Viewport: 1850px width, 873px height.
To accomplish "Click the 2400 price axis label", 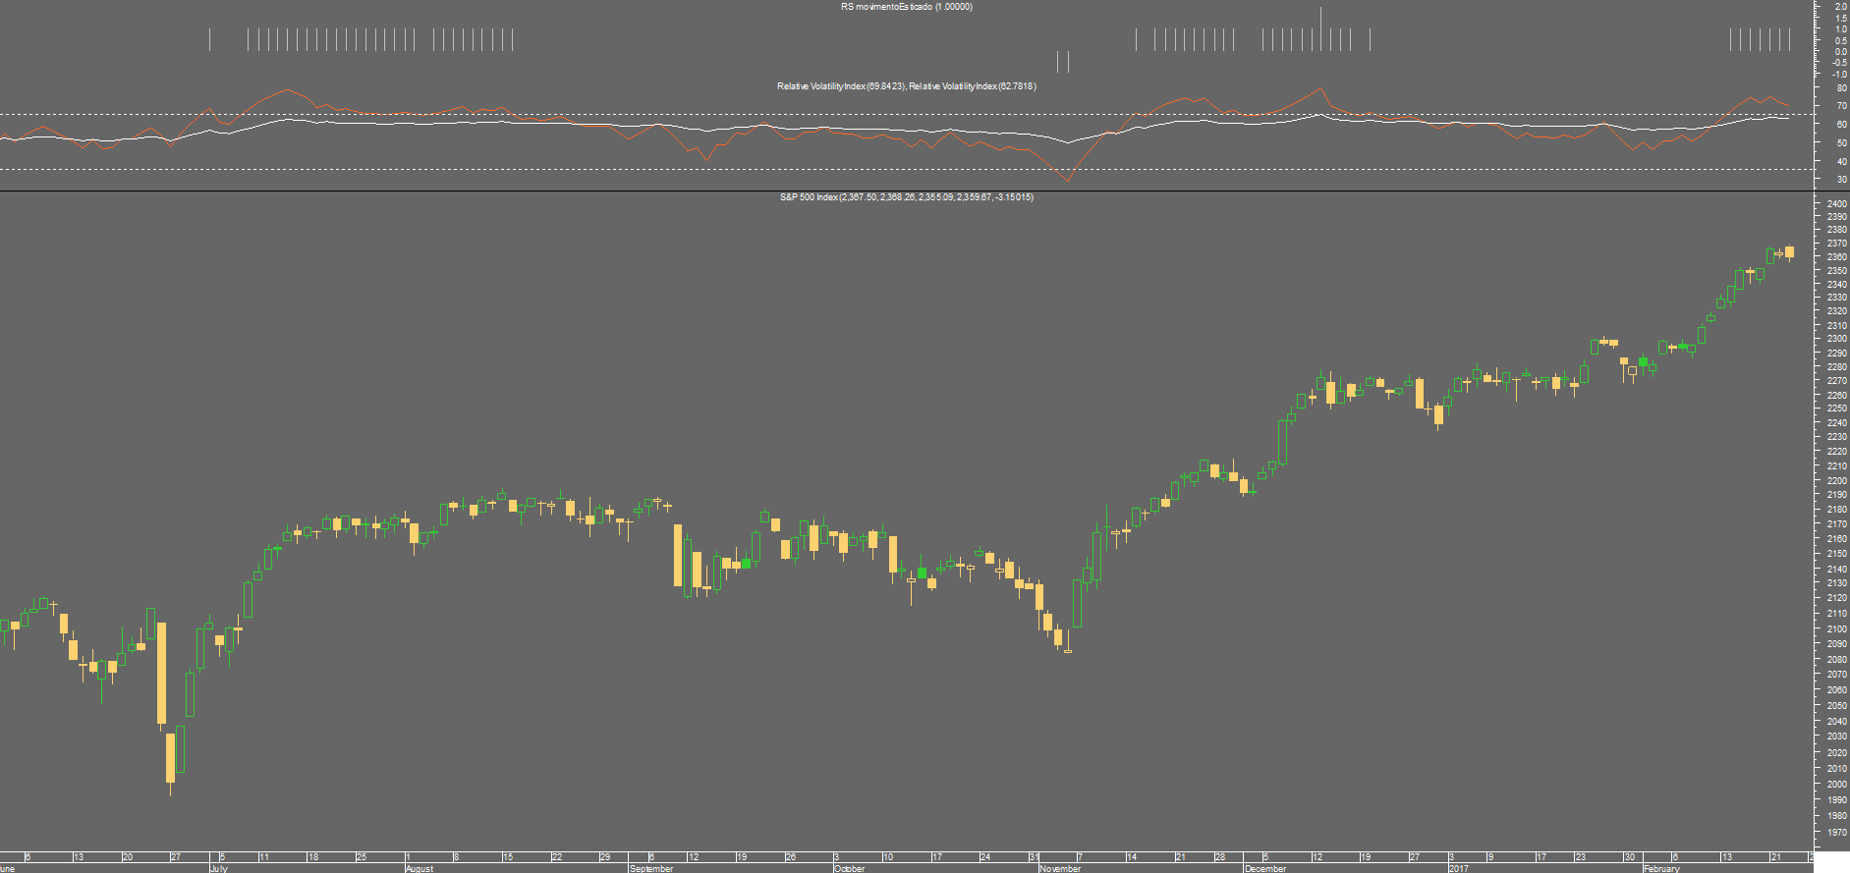I will tap(1836, 204).
